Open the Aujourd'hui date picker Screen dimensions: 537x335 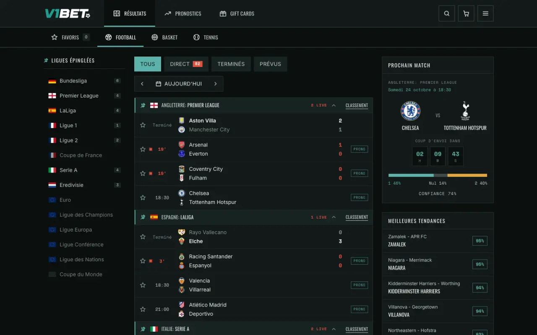[x=179, y=84]
